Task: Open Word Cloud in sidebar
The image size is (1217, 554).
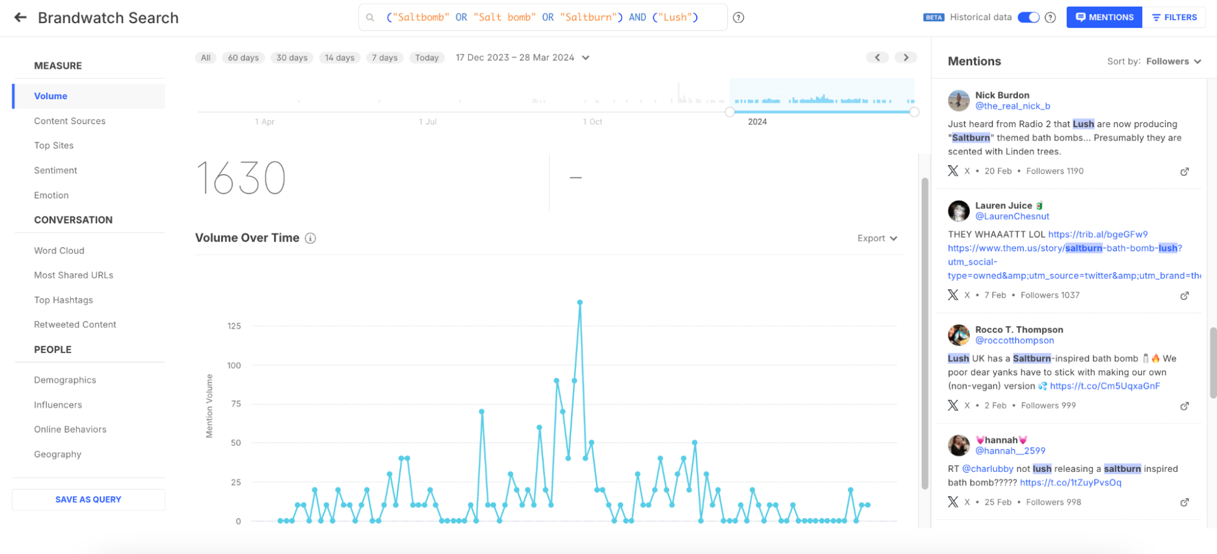Action: [x=59, y=251]
